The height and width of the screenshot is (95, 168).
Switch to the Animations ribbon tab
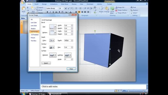(54, 4)
